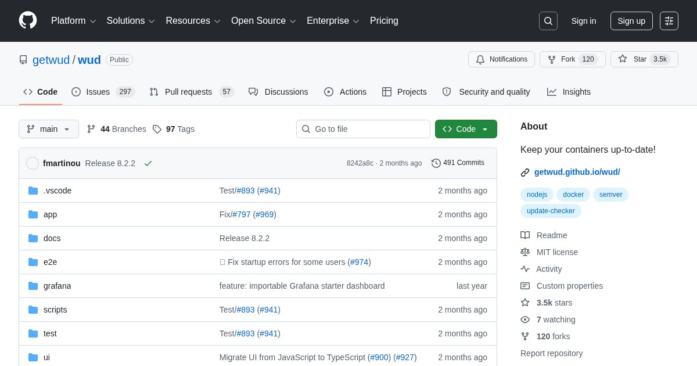The height and width of the screenshot is (366, 697).
Task: Open the test folder
Action: click(x=50, y=333)
